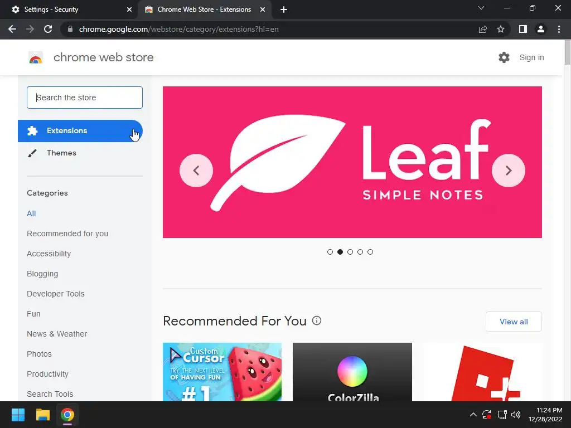571x428 pixels.
Task: Show the next carousel banner
Action: tap(509, 171)
